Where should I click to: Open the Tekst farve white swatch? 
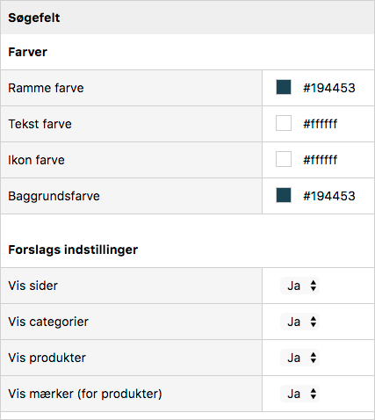tap(284, 123)
